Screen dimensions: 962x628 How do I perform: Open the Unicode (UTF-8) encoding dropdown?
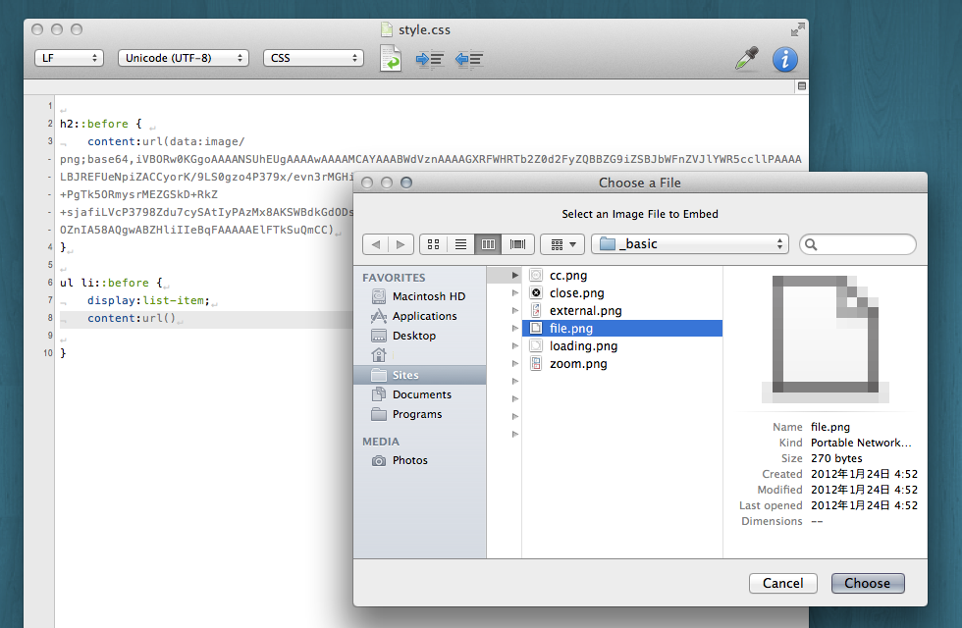pos(183,58)
